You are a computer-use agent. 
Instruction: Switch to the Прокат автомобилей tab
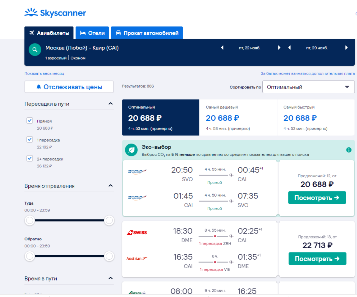[x=147, y=33]
